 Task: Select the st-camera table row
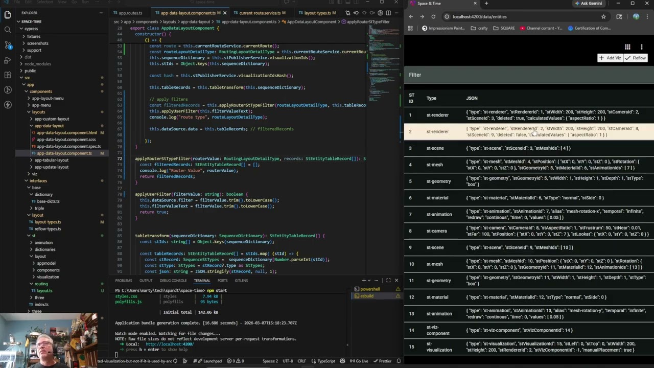tap(529, 231)
